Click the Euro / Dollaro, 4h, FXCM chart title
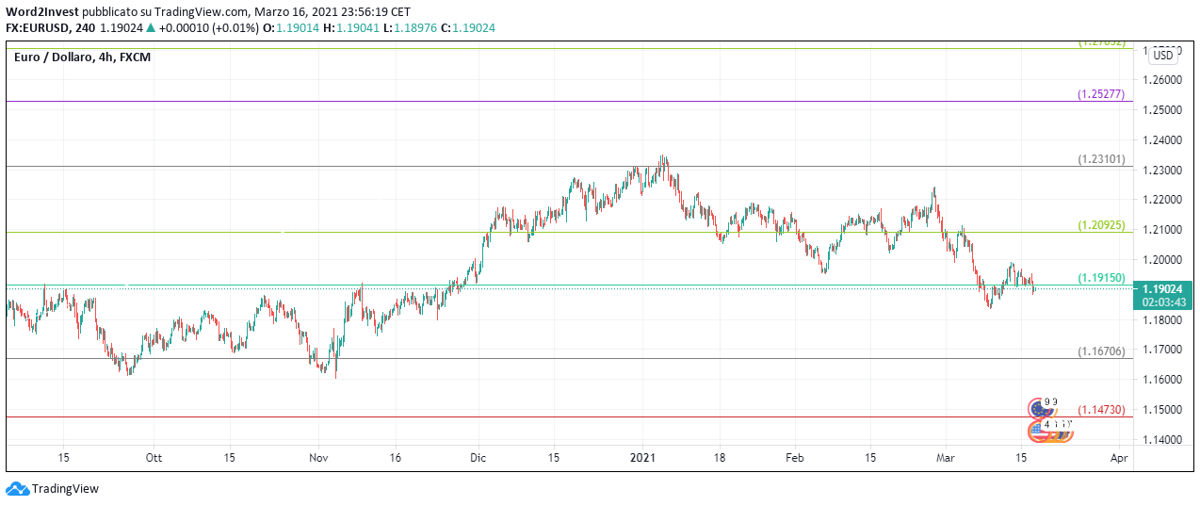The image size is (1200, 506). click(83, 57)
